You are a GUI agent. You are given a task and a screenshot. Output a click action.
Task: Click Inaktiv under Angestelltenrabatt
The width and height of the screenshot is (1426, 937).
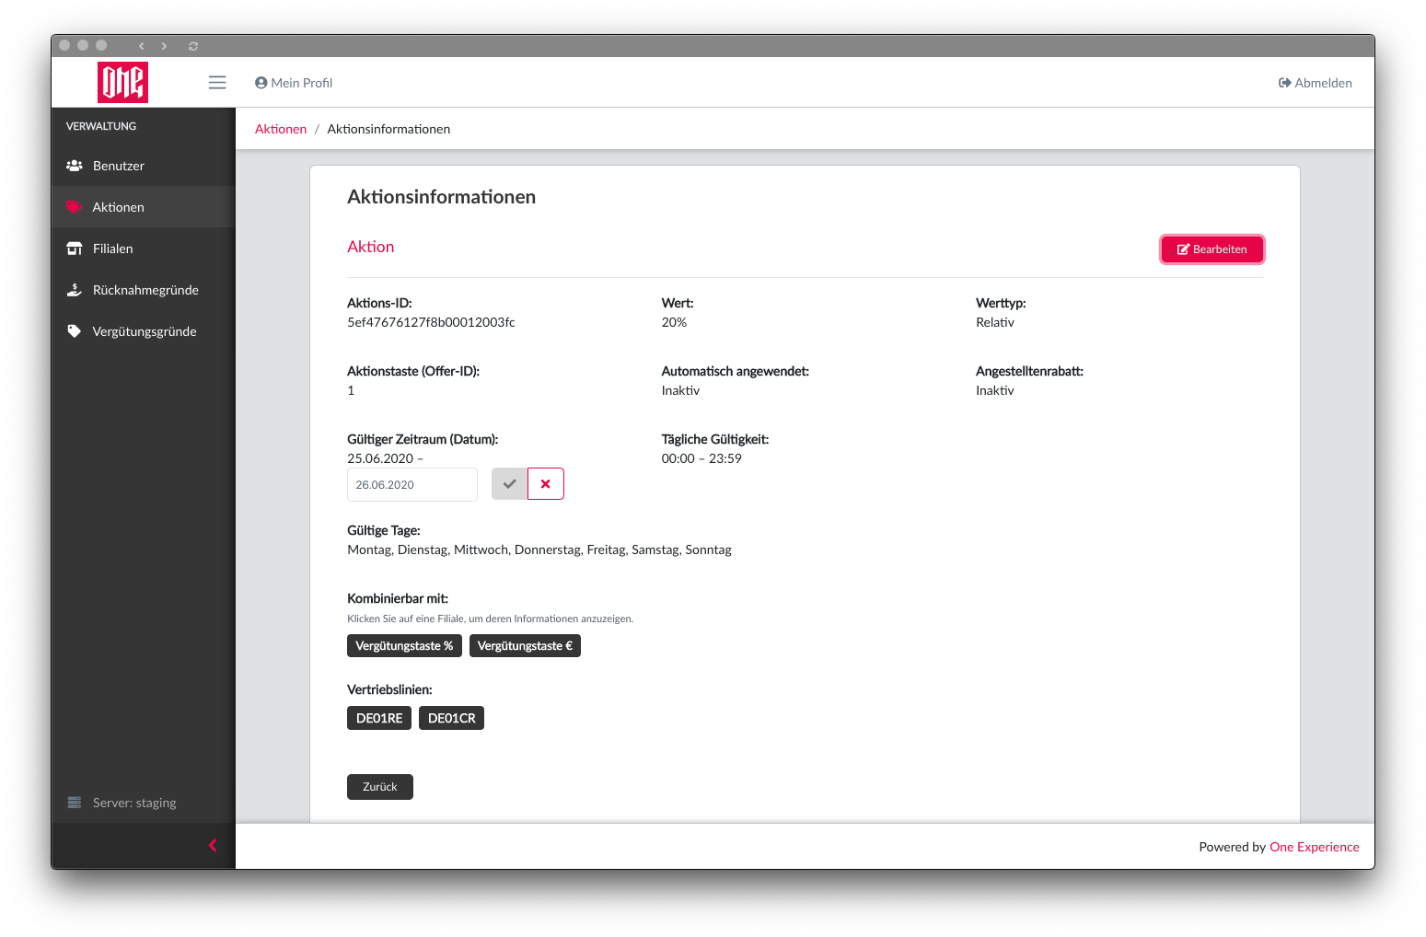[995, 390]
